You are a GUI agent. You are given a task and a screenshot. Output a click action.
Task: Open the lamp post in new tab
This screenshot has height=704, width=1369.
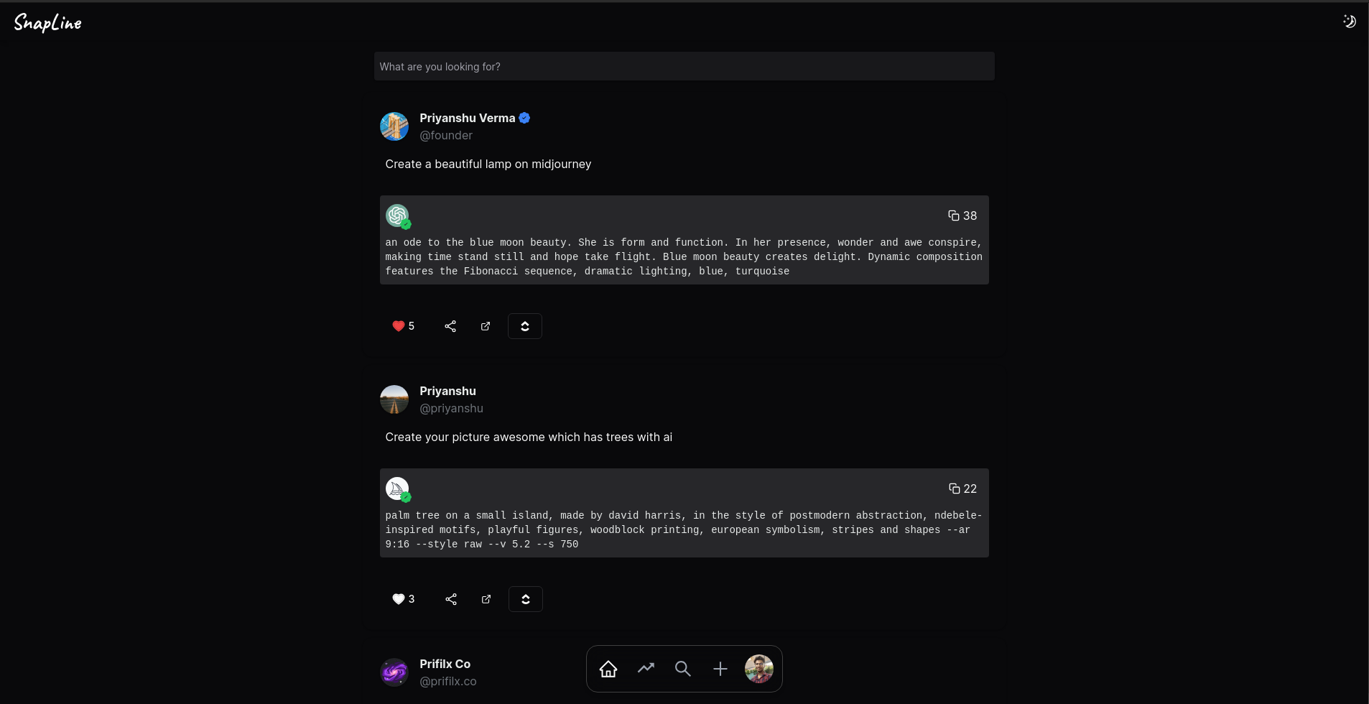486,326
